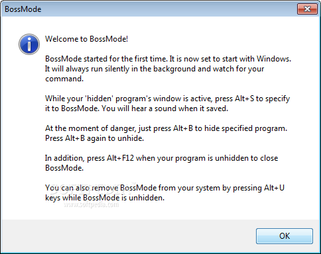Click the 'Press Alt+B again to unhide' line
Screen dimensions: 321x254
tap(94, 138)
